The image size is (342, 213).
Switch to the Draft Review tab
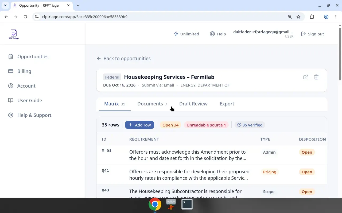point(193,104)
